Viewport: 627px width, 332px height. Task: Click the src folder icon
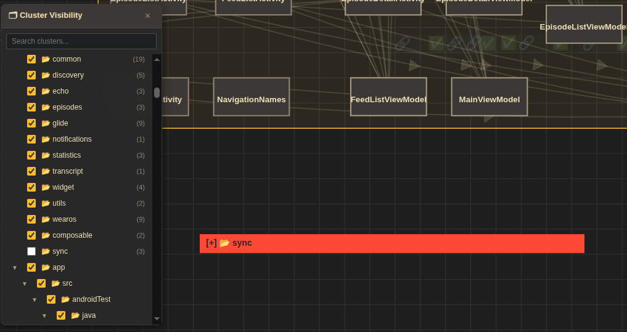coord(55,283)
